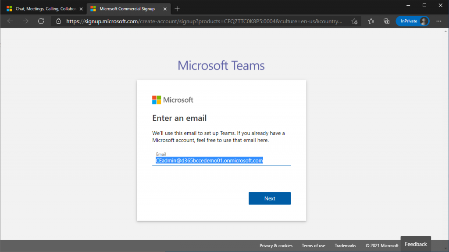Click the address bar URL
Viewport: 449px width, 252px height.
tap(204, 21)
